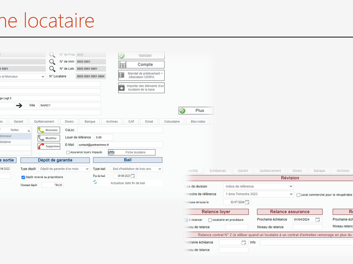Viewport: 353px width, 264px height.
Task: Click the small search icon in Notes header
Action: [x=29, y=131]
